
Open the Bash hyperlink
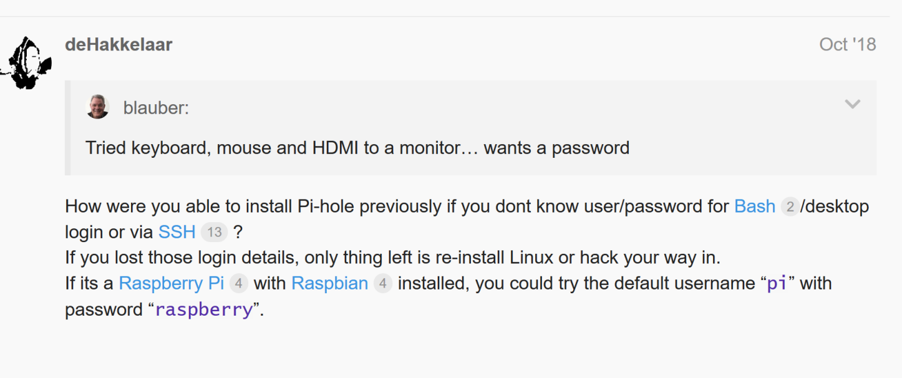(755, 206)
